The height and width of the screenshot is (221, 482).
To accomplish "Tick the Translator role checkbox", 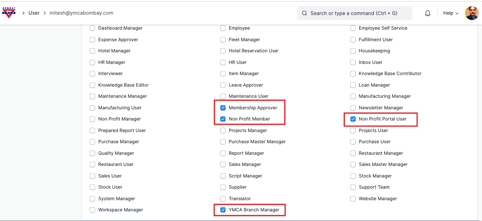I will coord(223,199).
